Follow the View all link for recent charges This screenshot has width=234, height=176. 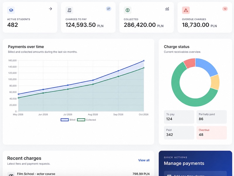pyautogui.click(x=144, y=160)
